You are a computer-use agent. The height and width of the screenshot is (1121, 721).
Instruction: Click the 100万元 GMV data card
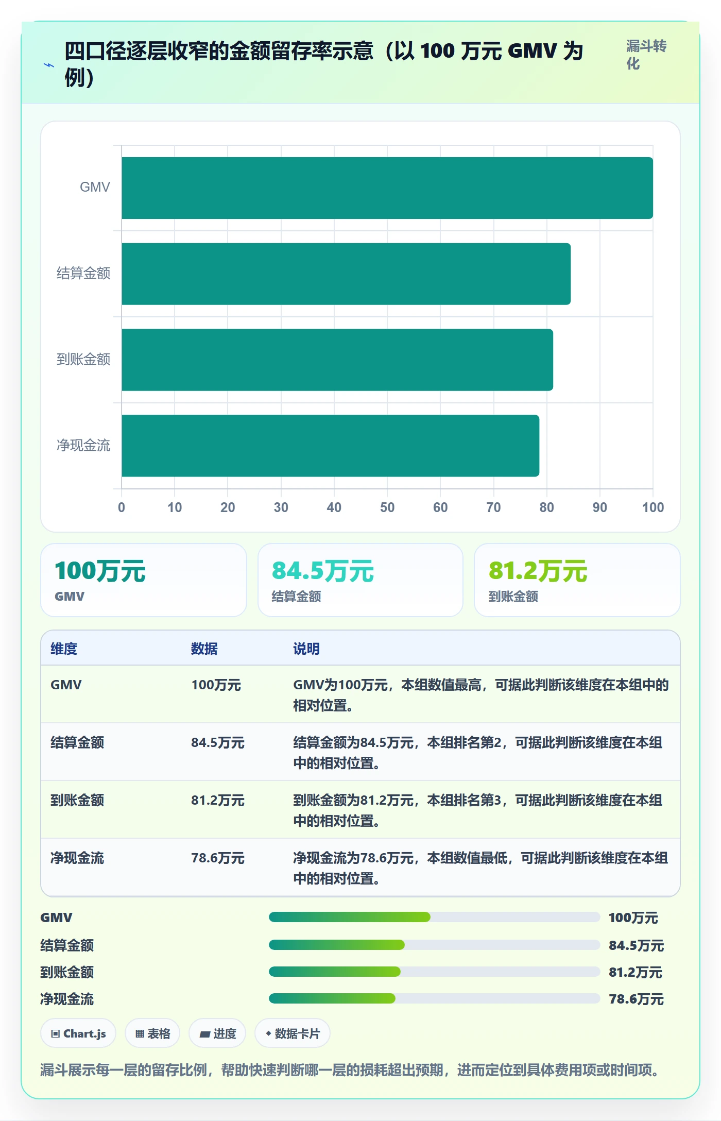144,580
